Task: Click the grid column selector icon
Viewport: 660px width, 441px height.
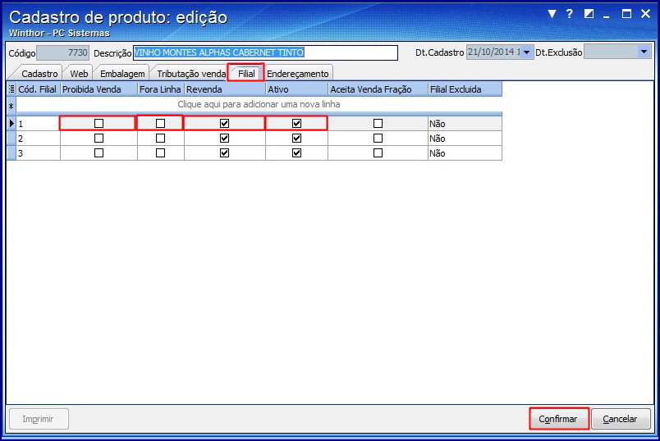Action: click(11, 89)
